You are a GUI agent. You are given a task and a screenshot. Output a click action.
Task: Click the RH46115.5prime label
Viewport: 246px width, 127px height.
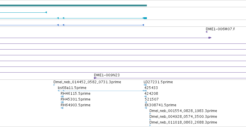(x=75, y=94)
